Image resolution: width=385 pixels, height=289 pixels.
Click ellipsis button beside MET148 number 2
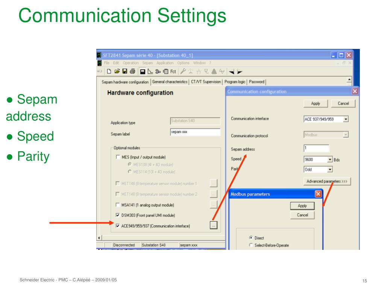tap(214, 194)
